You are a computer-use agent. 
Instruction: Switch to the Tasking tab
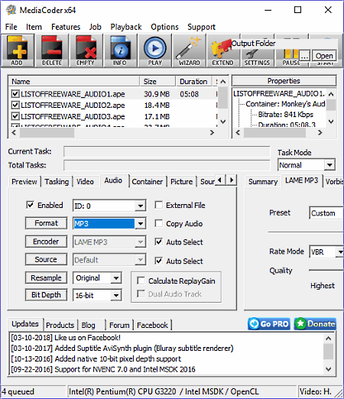57,182
